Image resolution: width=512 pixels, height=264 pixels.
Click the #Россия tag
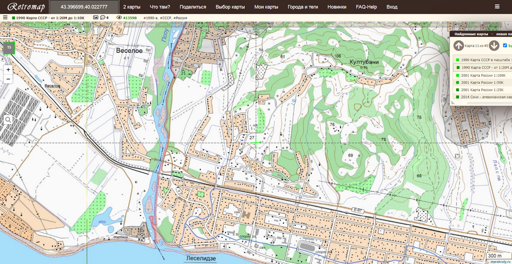point(180,18)
